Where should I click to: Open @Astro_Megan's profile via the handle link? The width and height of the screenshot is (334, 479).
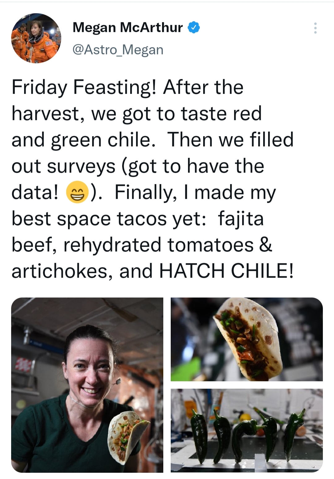pos(118,49)
